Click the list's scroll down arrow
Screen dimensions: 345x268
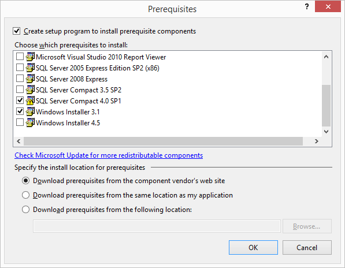(x=327, y=132)
